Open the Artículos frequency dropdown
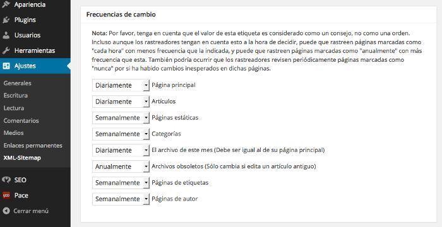Screen dimensions: 442x227 (121, 102)
